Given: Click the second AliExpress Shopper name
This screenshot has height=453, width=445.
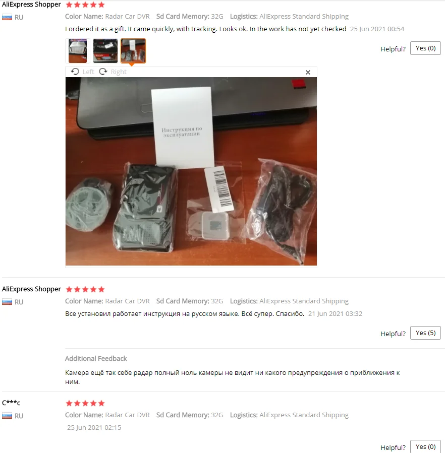Looking at the screenshot, I should (x=31, y=289).
